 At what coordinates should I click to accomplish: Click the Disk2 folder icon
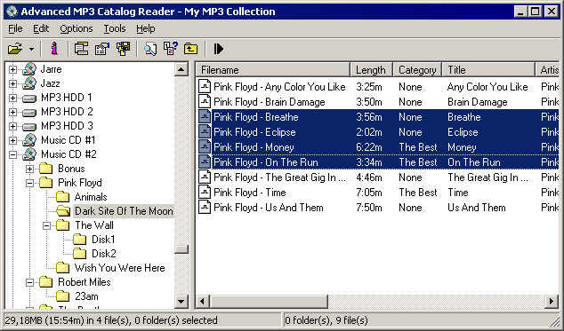point(79,254)
